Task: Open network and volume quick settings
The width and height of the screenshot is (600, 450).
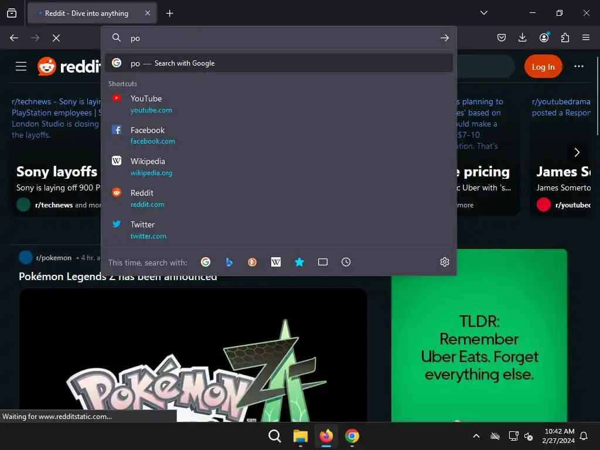Action: point(521,436)
